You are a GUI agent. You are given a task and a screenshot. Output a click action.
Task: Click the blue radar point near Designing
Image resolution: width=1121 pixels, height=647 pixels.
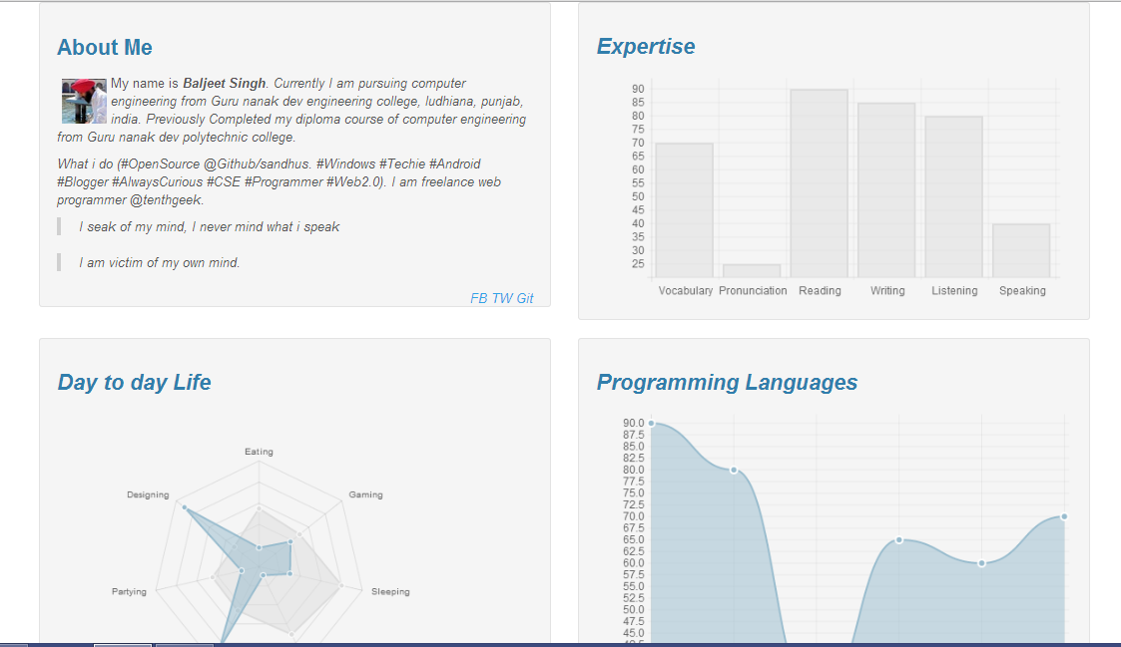pyautogui.click(x=185, y=507)
